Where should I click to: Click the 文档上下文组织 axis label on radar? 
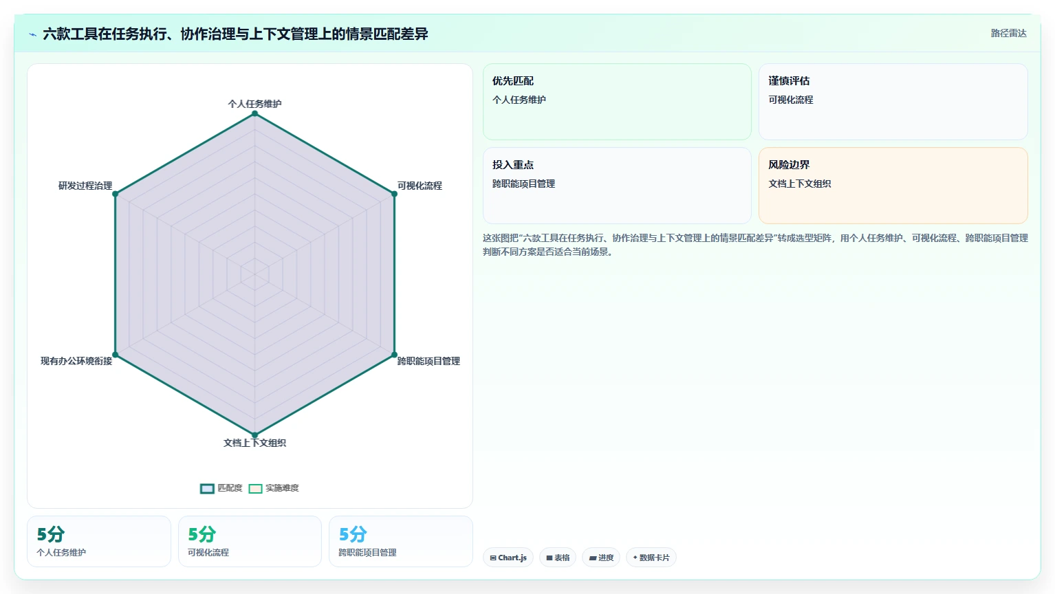click(x=254, y=443)
